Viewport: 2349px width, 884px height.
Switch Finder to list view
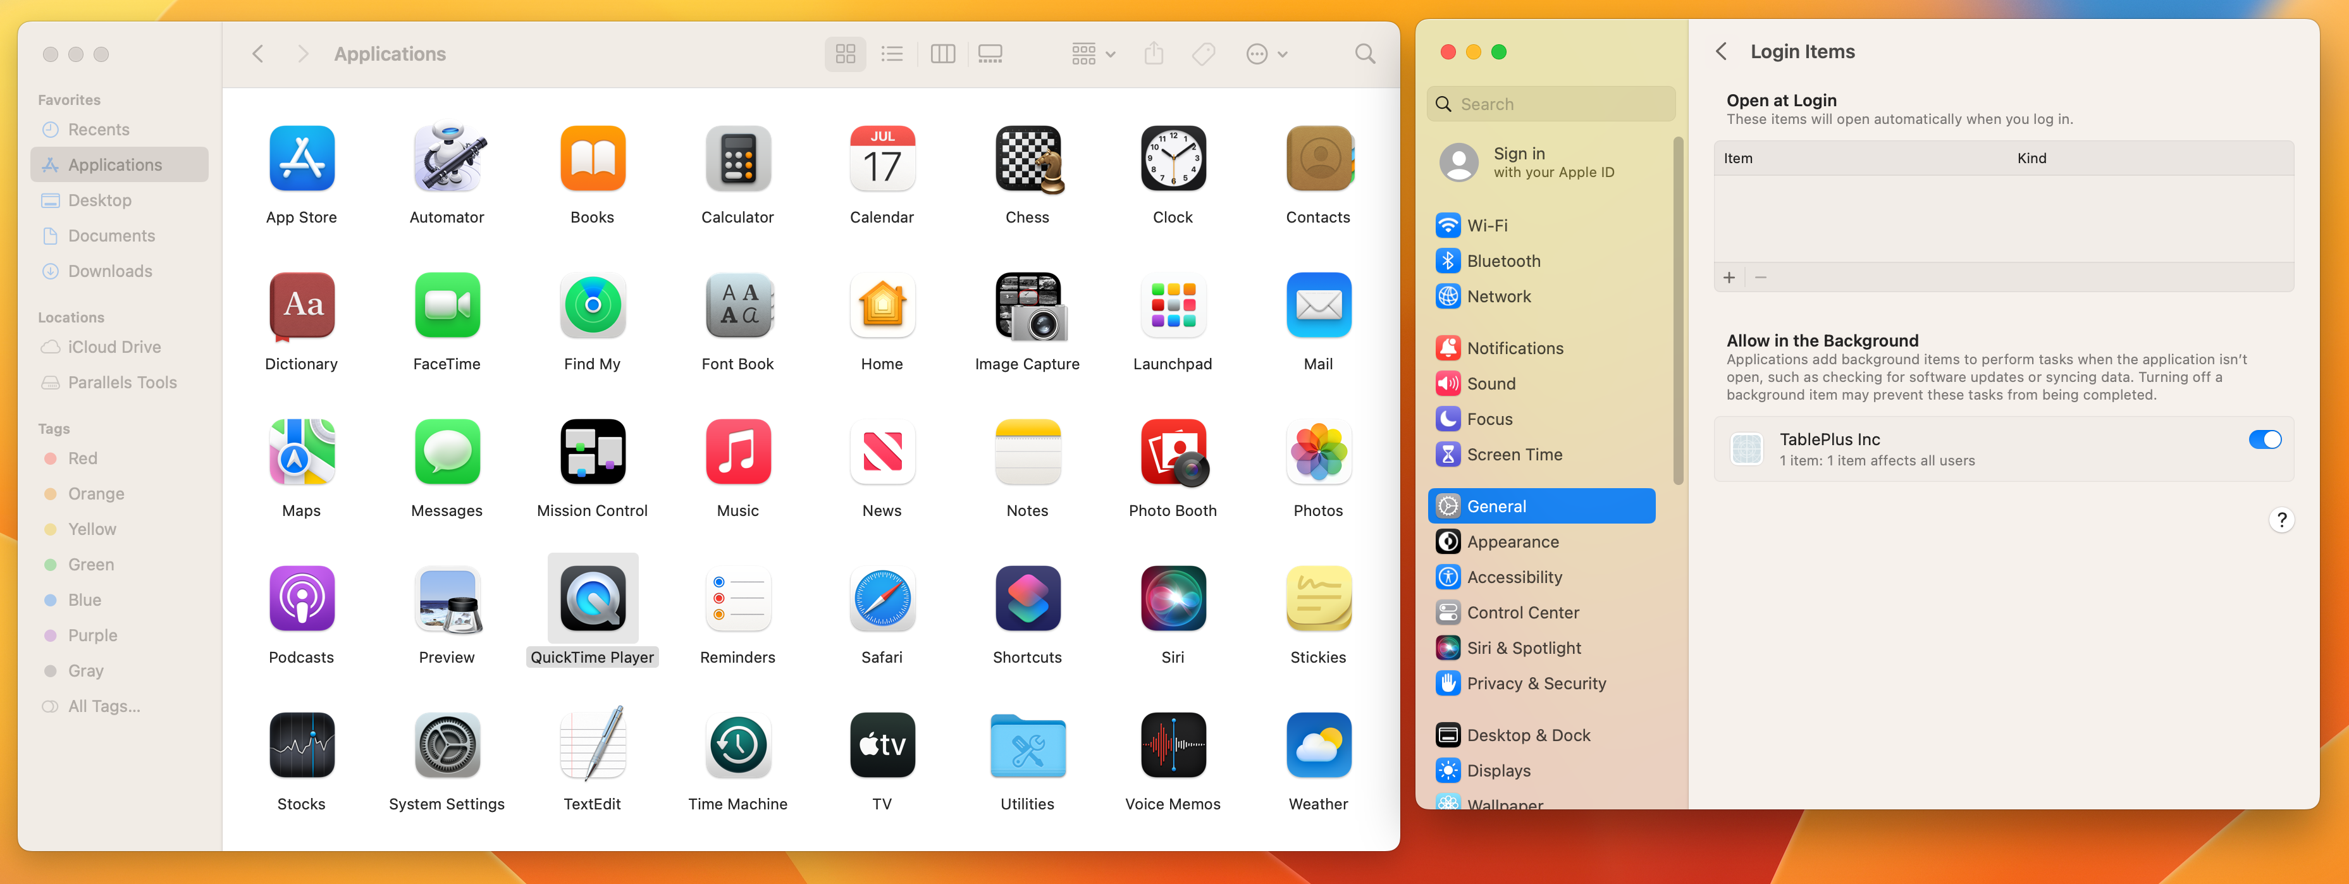click(x=891, y=54)
